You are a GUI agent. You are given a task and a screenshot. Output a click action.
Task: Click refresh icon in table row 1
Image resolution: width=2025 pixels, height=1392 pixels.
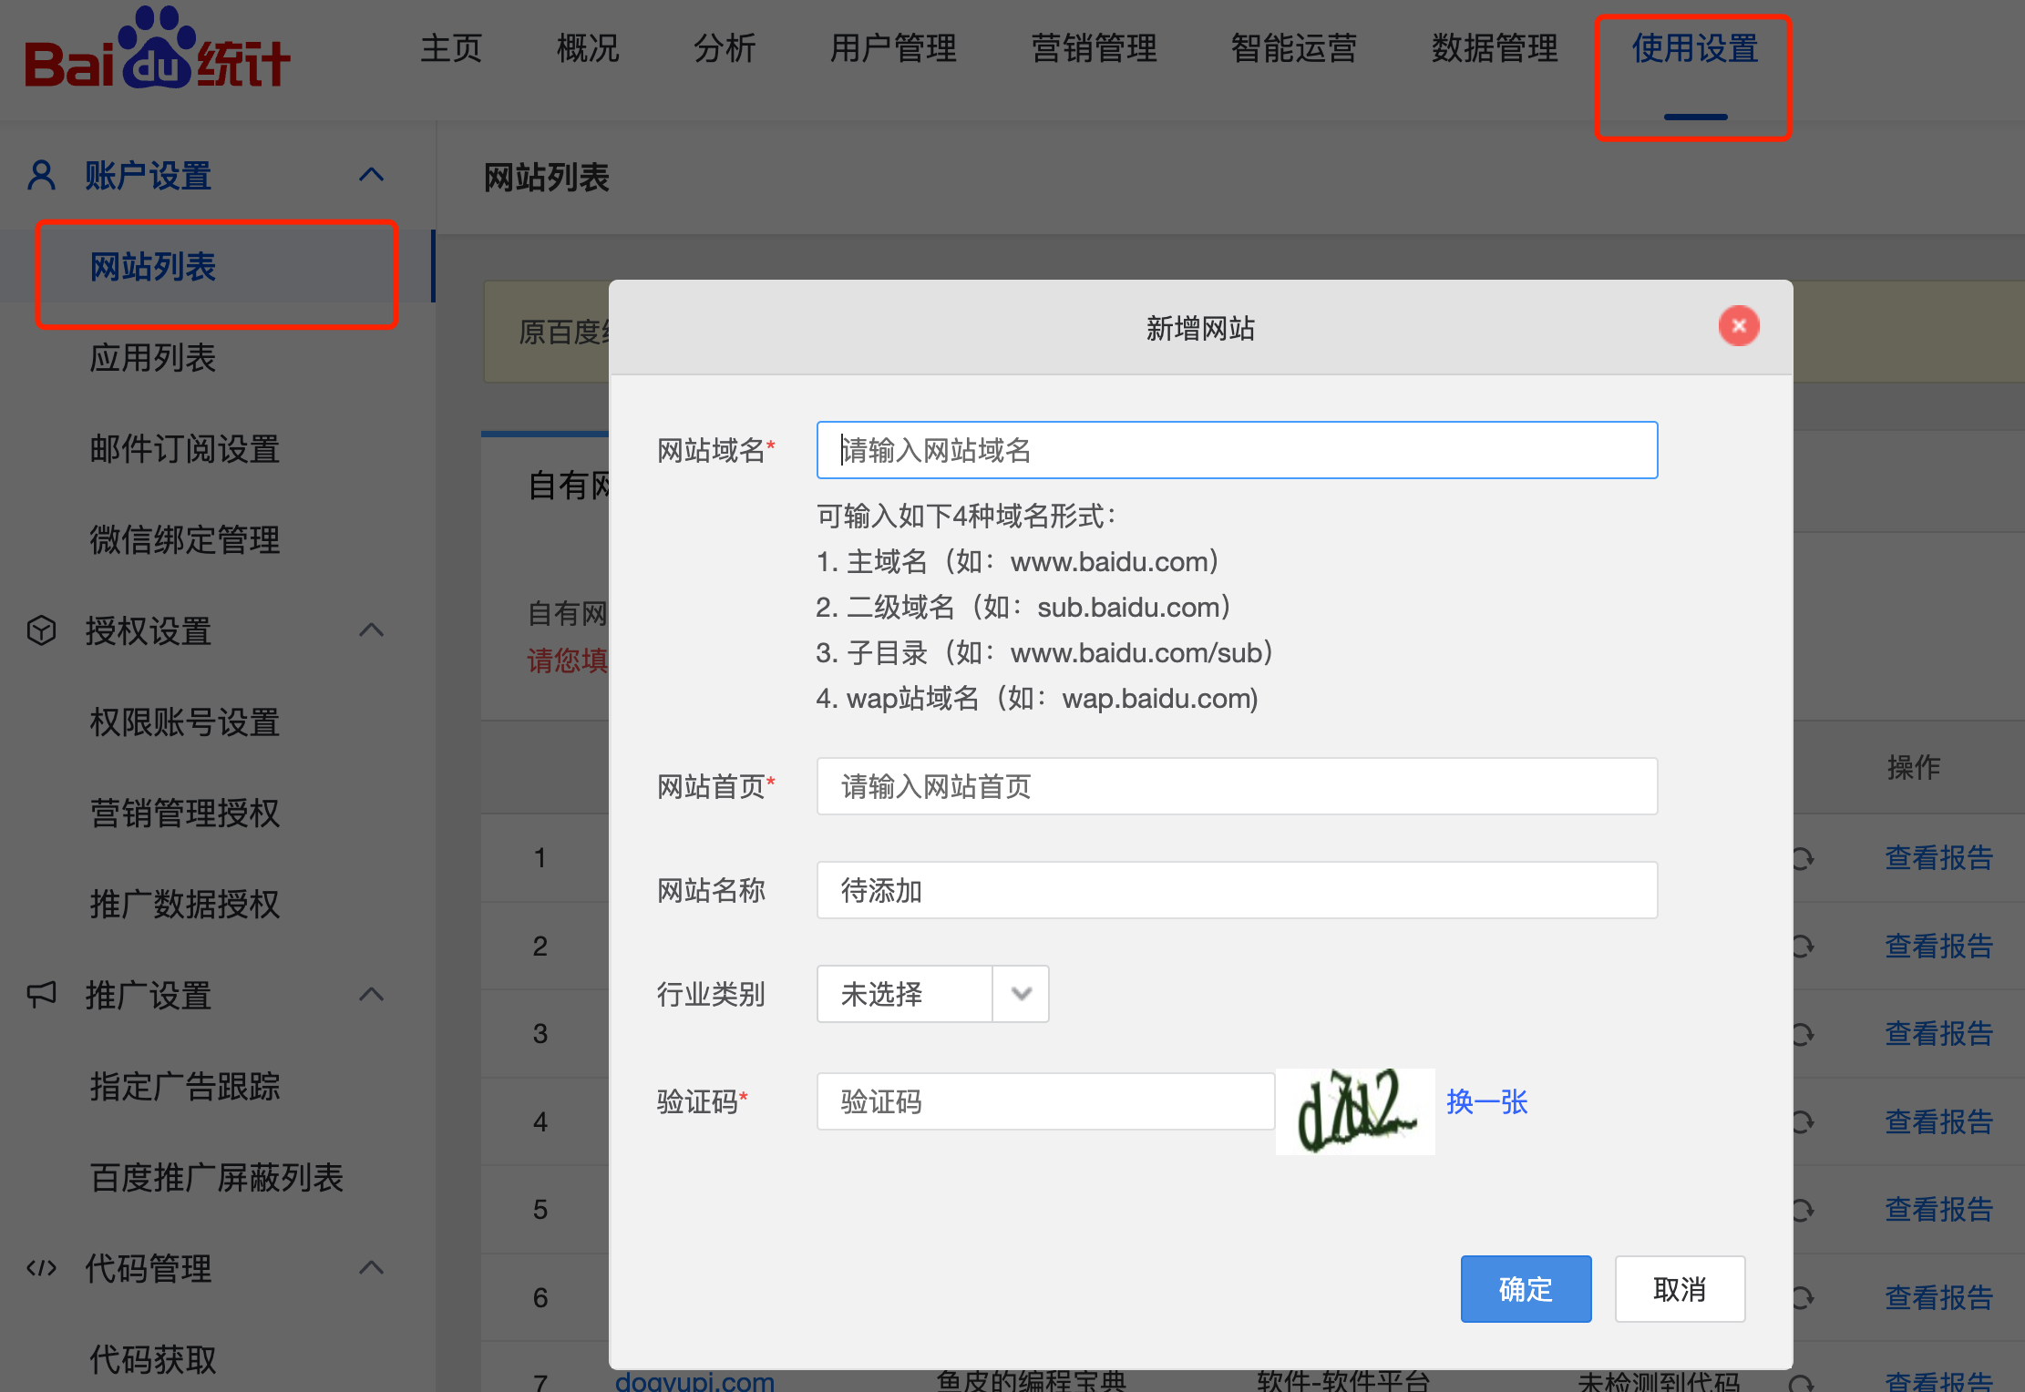(x=1803, y=858)
